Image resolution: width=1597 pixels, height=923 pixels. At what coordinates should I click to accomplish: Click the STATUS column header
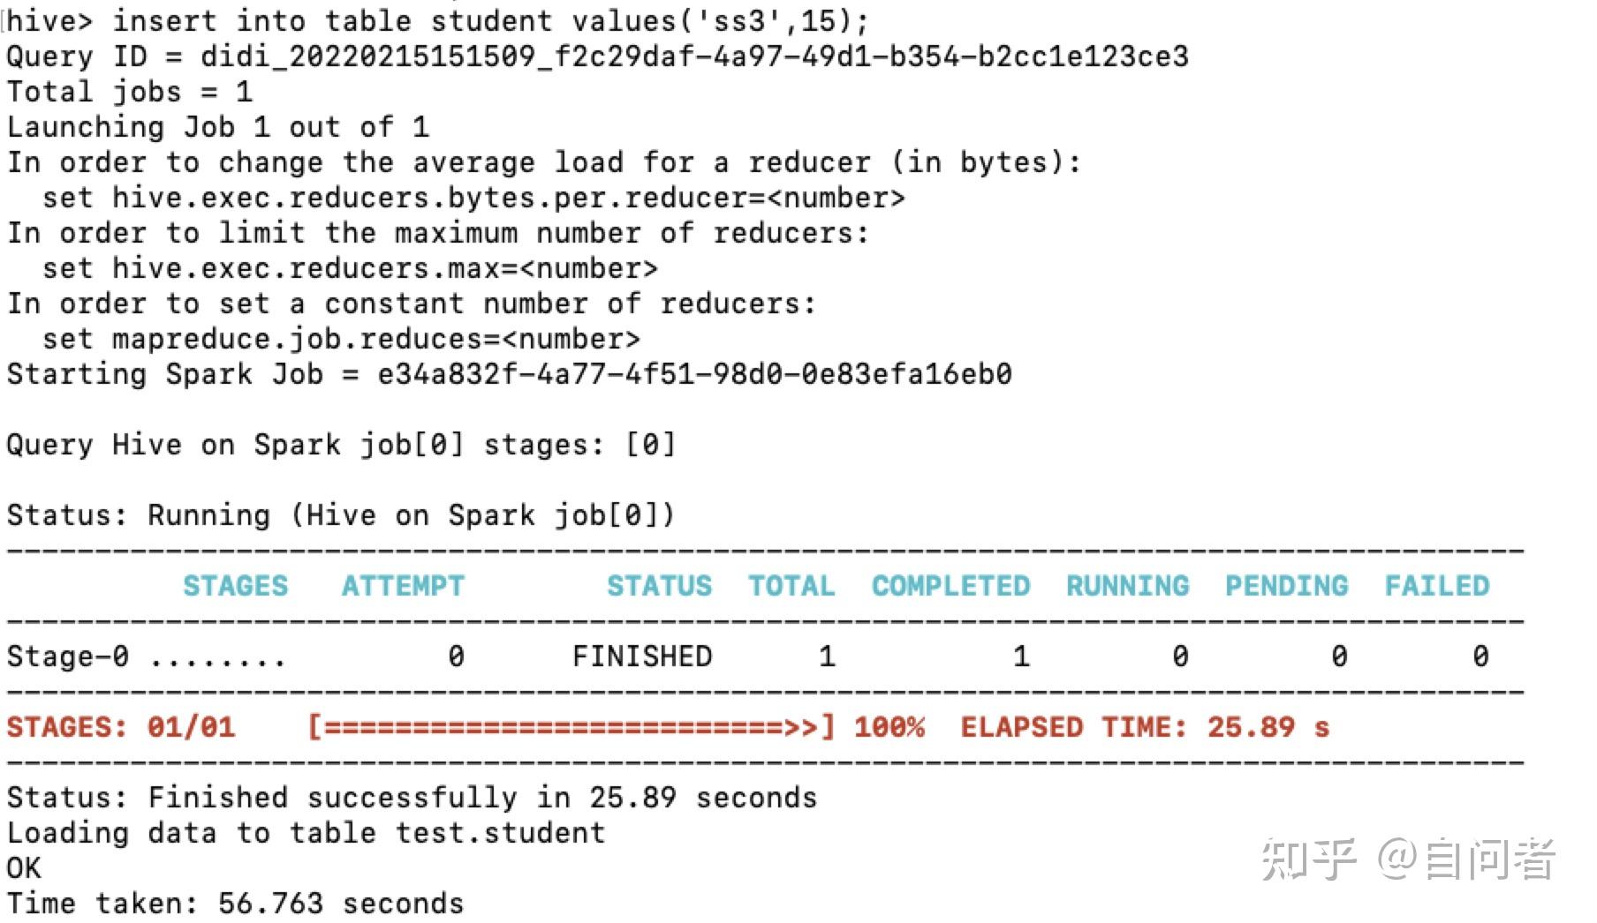click(x=659, y=586)
